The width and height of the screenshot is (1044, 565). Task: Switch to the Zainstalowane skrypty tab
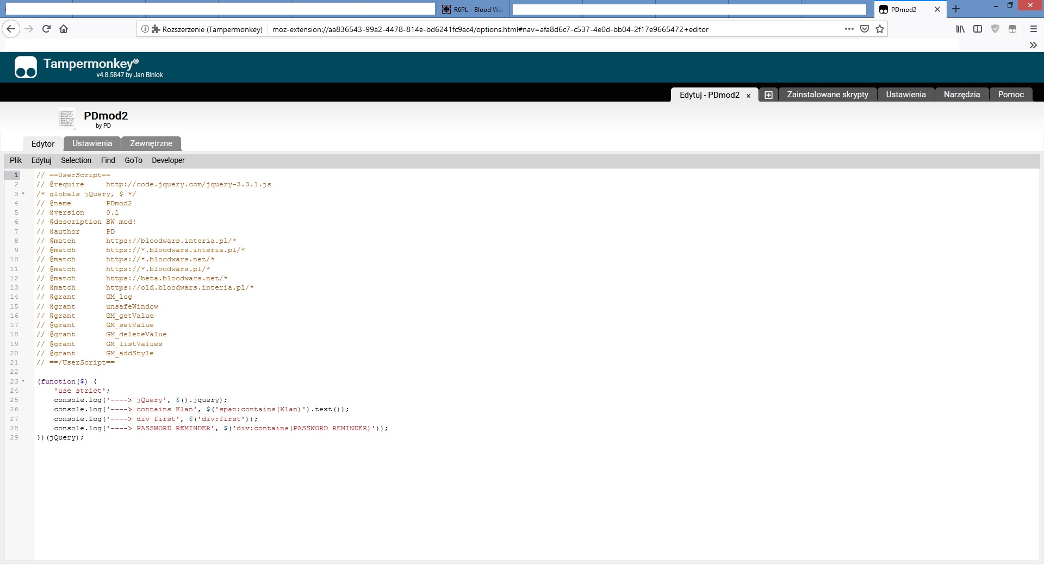827,94
